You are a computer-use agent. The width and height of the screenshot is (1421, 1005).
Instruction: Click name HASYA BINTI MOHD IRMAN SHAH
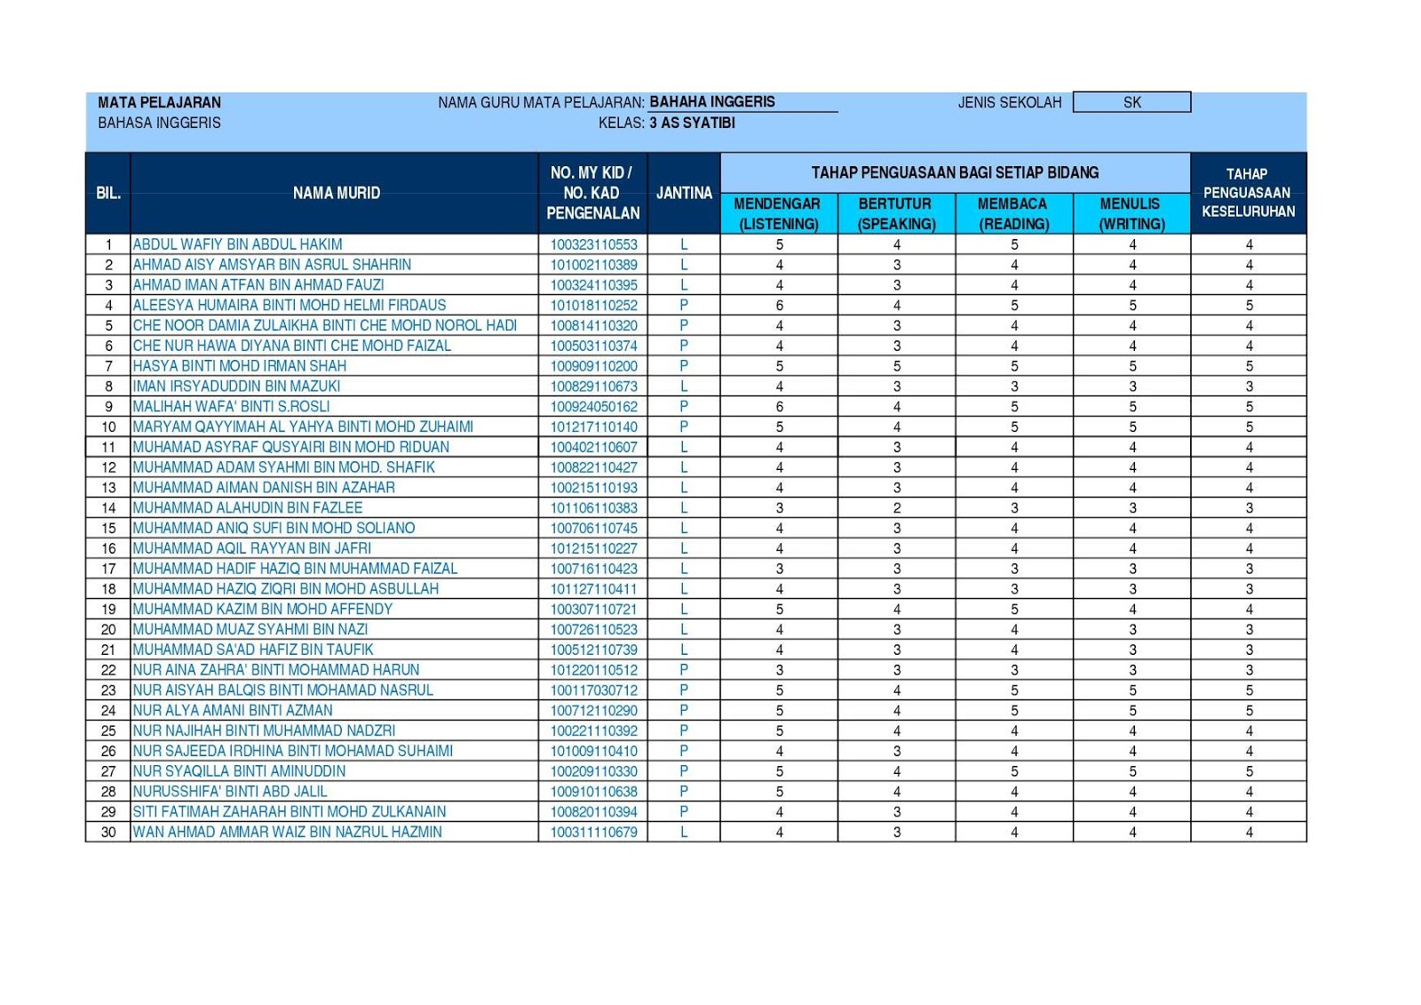(240, 366)
